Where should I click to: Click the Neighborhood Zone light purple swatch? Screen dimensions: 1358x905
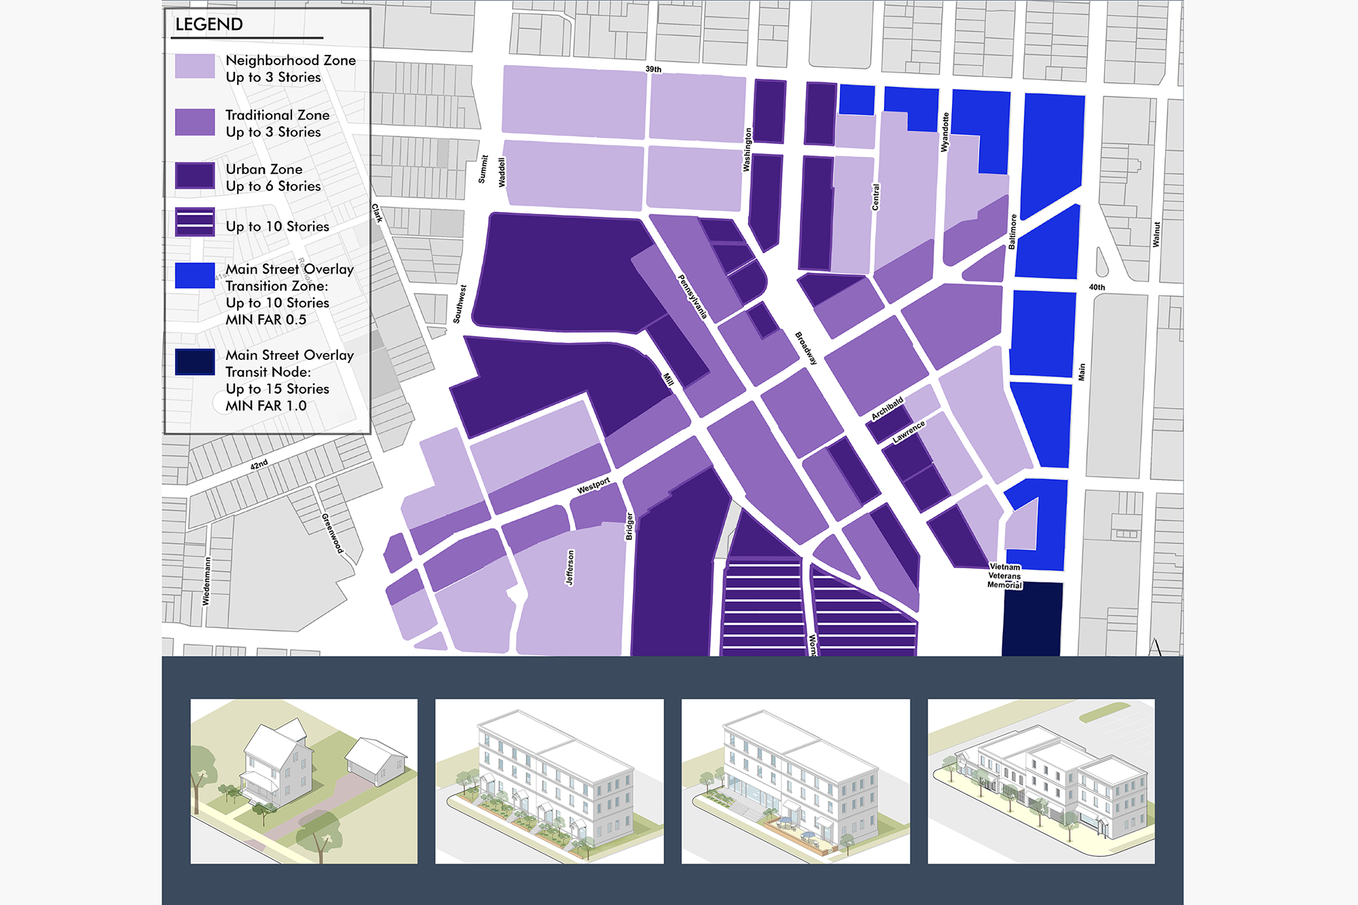[x=195, y=67]
